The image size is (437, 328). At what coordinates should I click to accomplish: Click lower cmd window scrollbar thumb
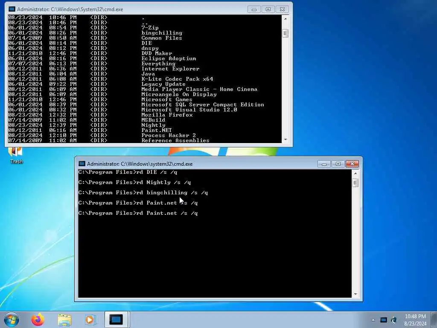coord(355,183)
